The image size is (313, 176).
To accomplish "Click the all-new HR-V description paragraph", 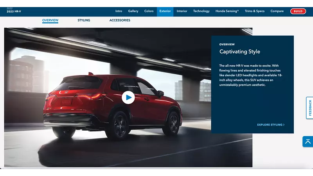I will [250, 75].
